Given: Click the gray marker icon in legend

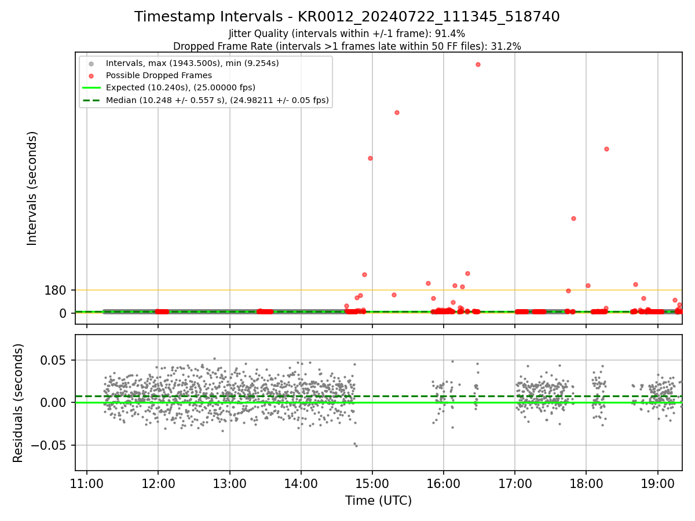Looking at the screenshot, I should (91, 63).
